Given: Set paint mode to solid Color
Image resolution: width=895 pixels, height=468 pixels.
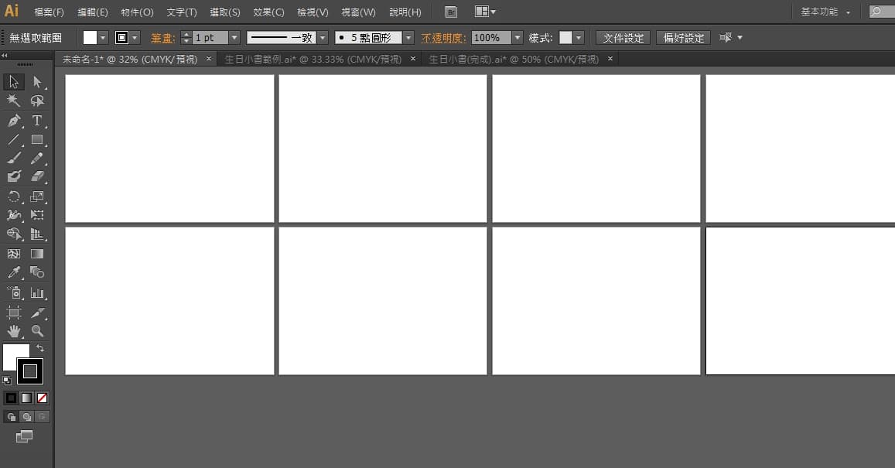Looking at the screenshot, I should pos(11,398).
